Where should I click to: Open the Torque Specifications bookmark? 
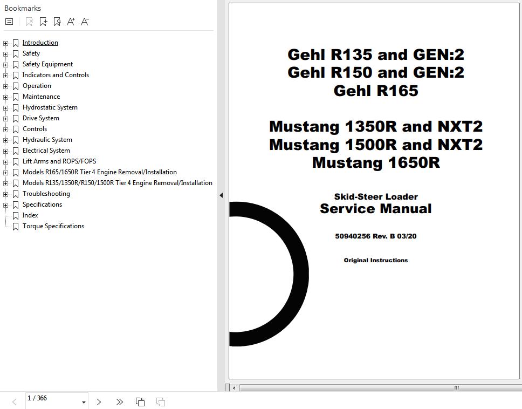pos(53,226)
